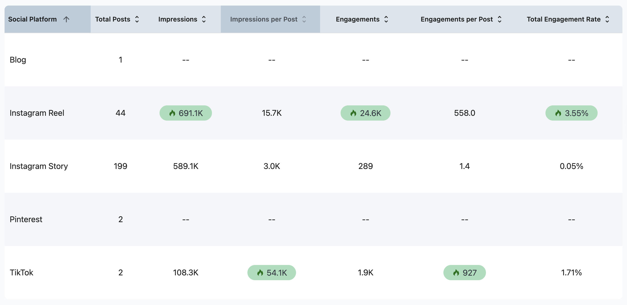Viewport: 627px width, 305px height.
Task: Click the flame icon in 54.1K badge
Action: [260, 273]
